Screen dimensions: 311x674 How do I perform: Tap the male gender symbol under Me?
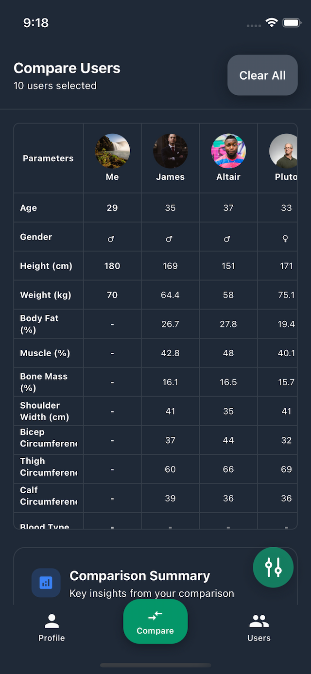pyautogui.click(x=111, y=239)
